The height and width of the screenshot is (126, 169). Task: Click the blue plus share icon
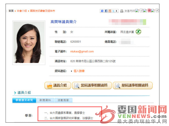coord(102,11)
